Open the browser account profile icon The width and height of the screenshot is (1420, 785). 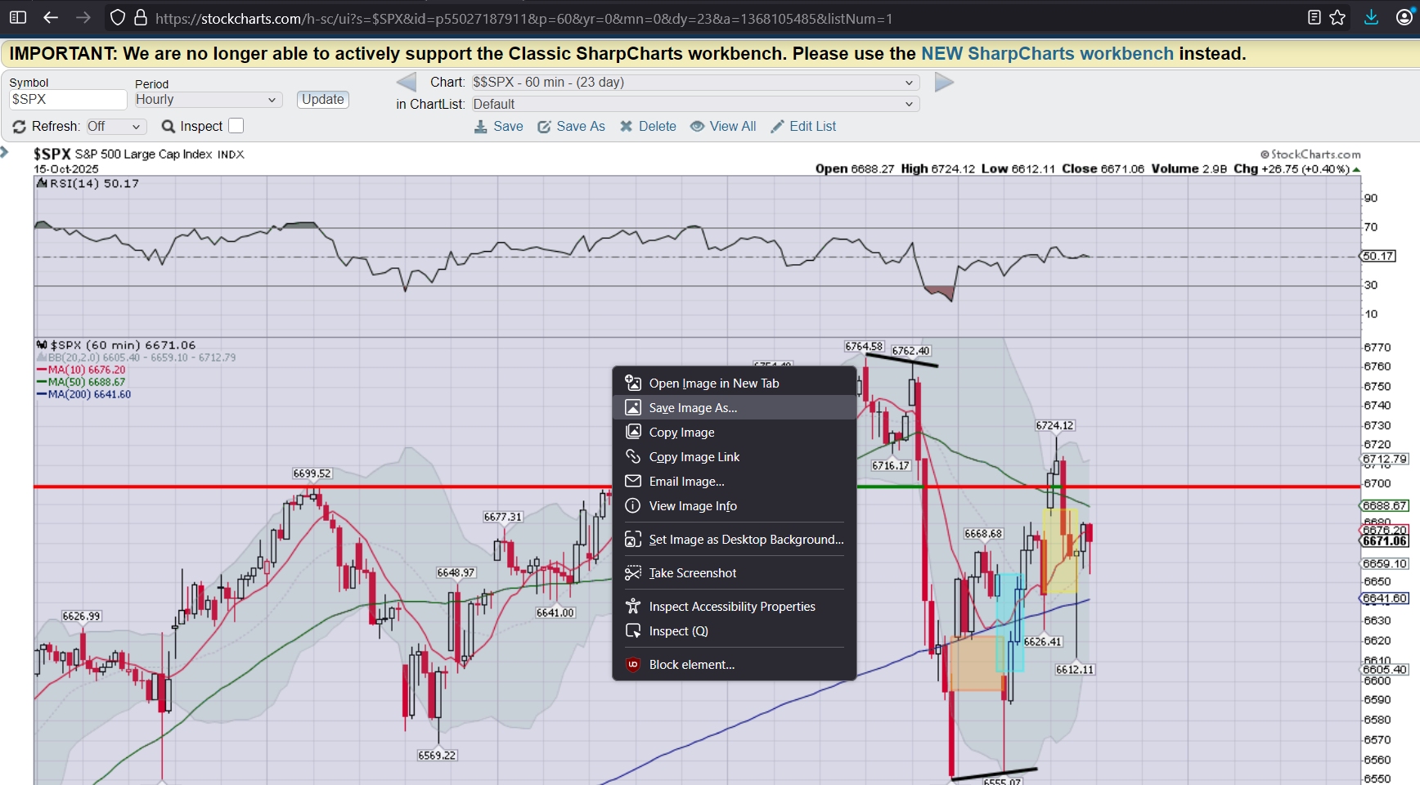[1404, 17]
